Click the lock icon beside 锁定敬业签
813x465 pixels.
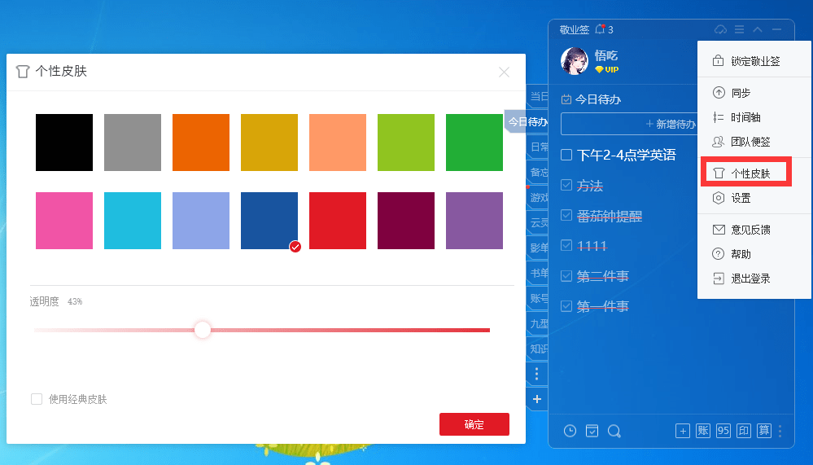click(718, 61)
